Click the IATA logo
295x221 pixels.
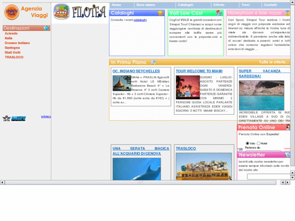click(6, 118)
